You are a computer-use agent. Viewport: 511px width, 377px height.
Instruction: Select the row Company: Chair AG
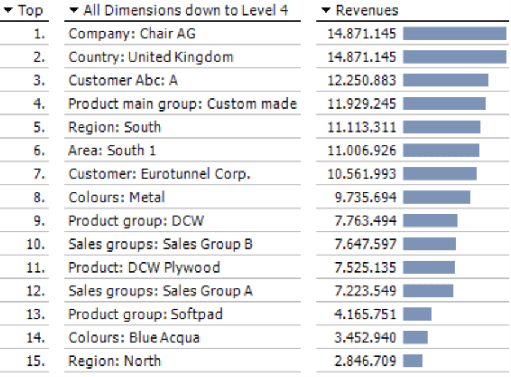(132, 34)
